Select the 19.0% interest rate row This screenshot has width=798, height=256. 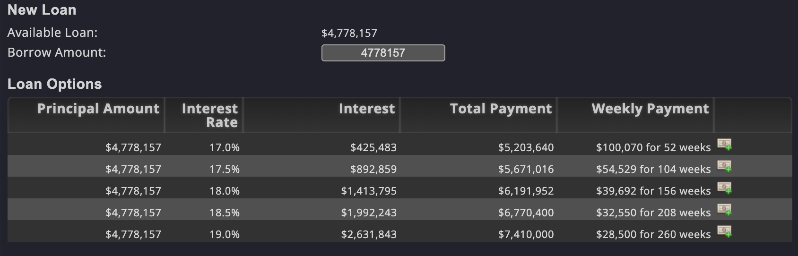(x=400, y=231)
